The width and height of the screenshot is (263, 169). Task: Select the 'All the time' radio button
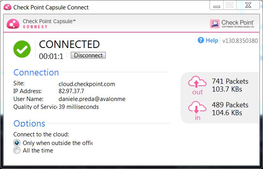(x=17, y=151)
